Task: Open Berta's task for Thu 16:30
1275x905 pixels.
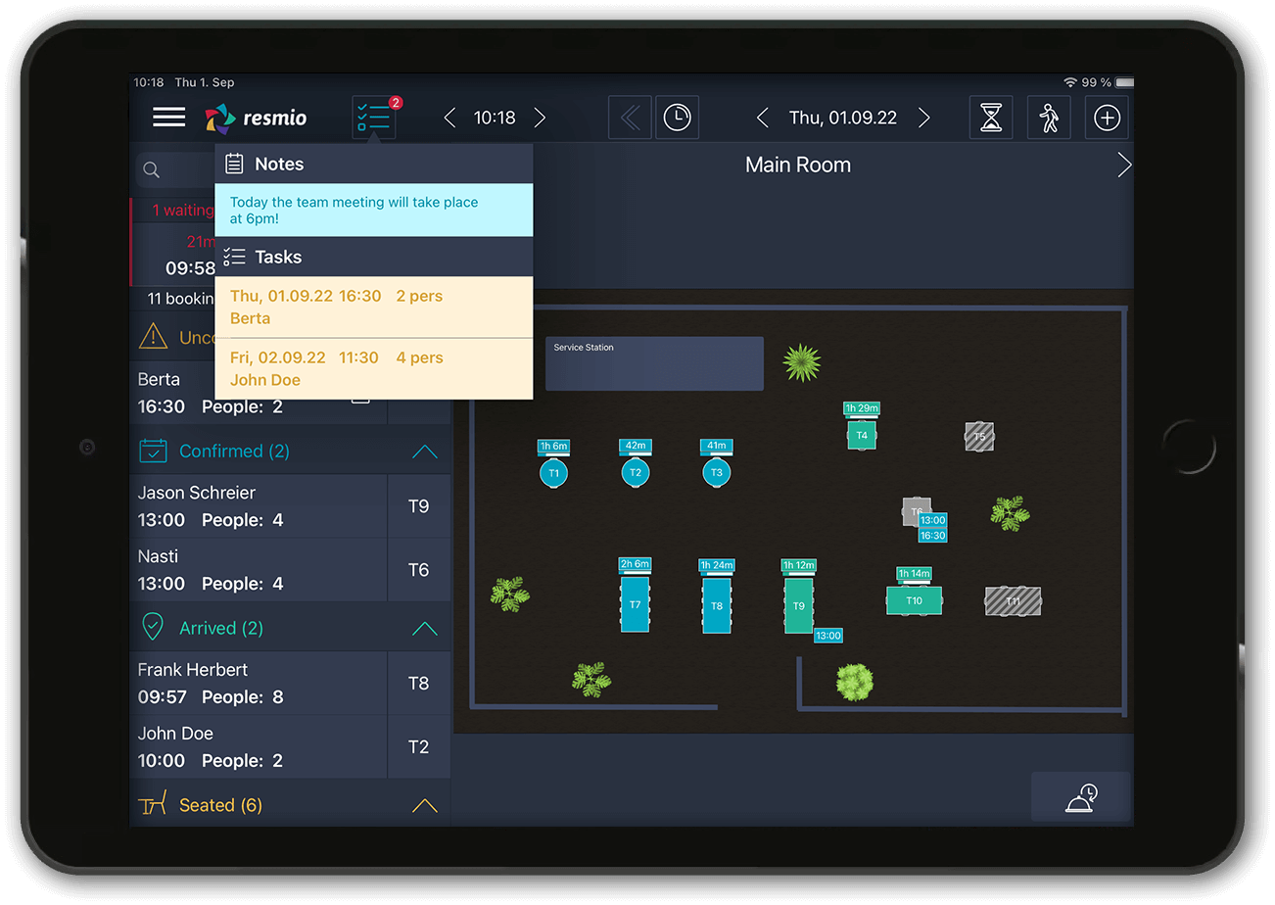Action: [x=333, y=307]
